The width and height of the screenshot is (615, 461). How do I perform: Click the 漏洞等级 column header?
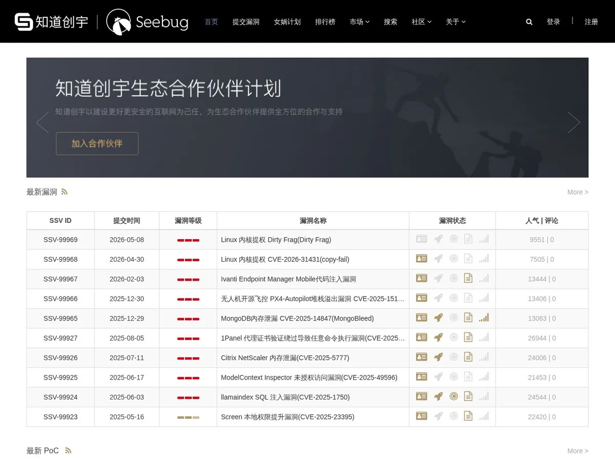[x=188, y=221]
